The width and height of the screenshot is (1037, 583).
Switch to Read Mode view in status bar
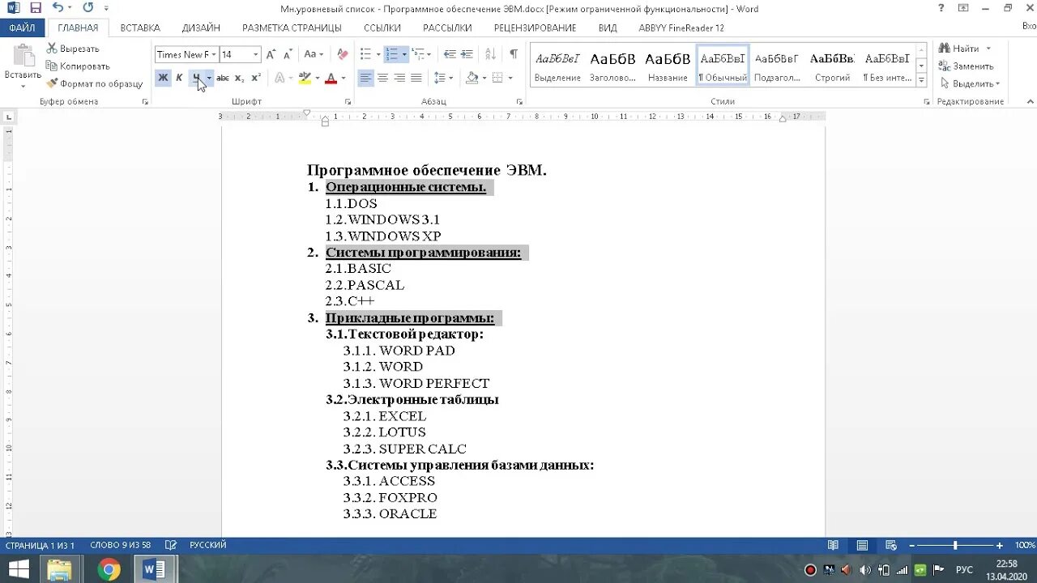(833, 545)
